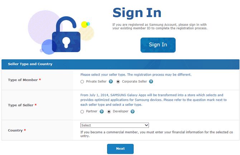
Task: Click the yellow circle near the lock
Action: 84,24
